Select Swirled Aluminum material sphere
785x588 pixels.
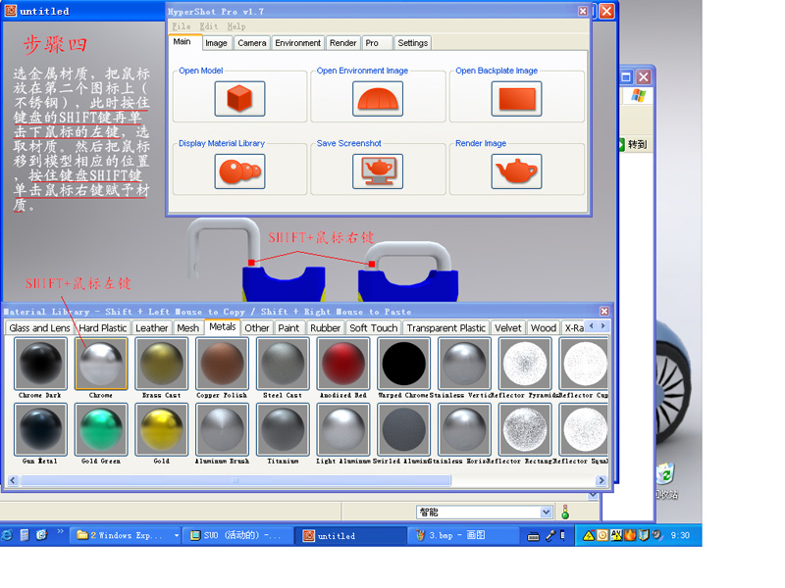coord(404,430)
